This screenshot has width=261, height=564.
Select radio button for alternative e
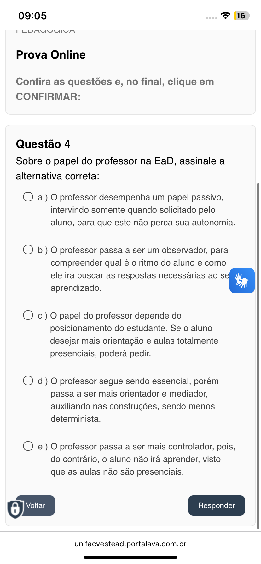(x=28, y=446)
